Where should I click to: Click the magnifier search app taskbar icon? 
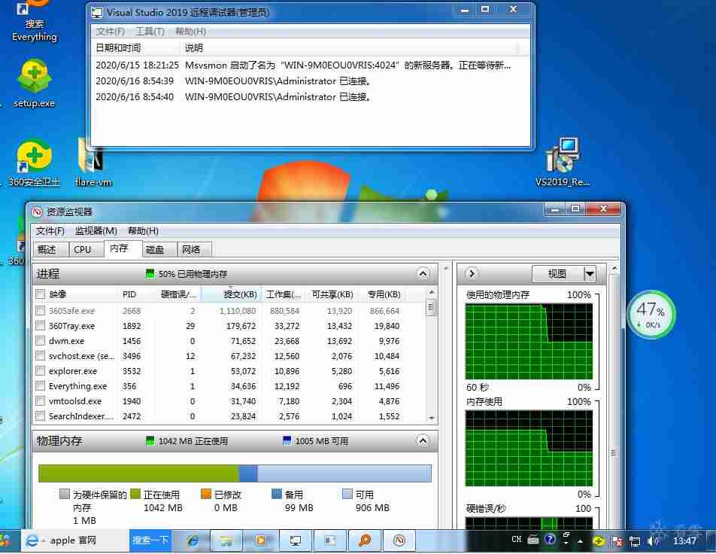pyautogui.click(x=364, y=540)
